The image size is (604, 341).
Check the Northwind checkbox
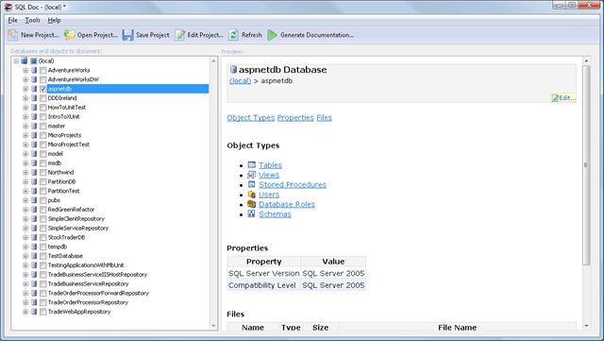click(43, 173)
